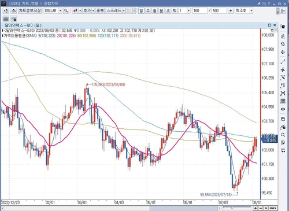Expand the 스프레드 dropdown arrow

pos(124,10)
